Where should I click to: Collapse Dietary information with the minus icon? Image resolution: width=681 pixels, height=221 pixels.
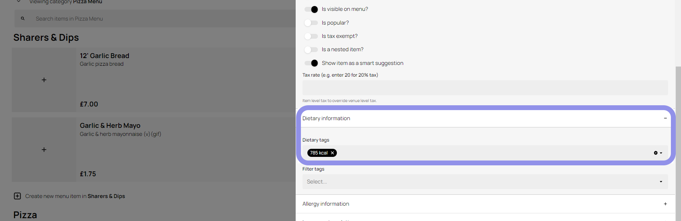(665, 118)
